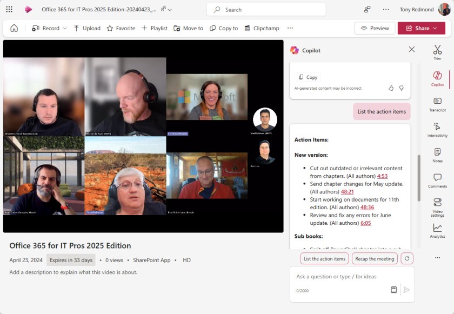Viewport: 454px width, 314px height.
Task: Select the Copilot sidebar tab
Action: point(437,79)
